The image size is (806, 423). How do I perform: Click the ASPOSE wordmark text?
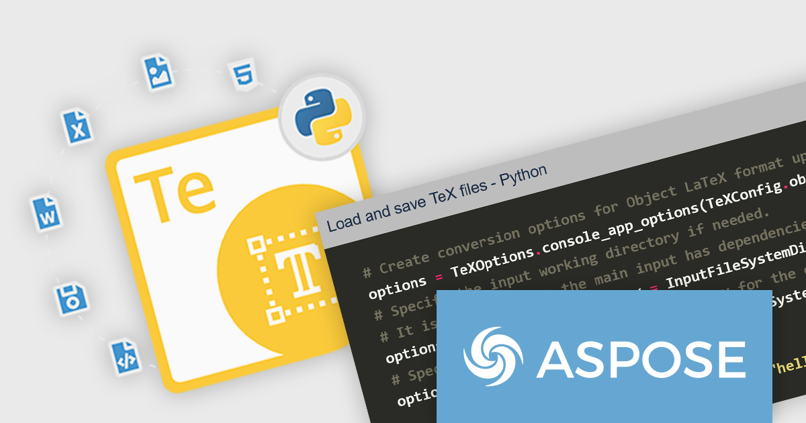[x=640, y=358]
